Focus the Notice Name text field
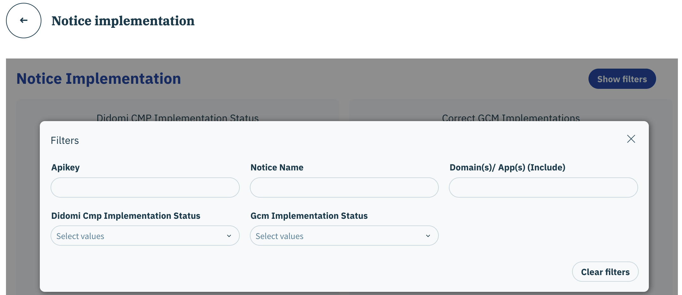 [x=344, y=187]
